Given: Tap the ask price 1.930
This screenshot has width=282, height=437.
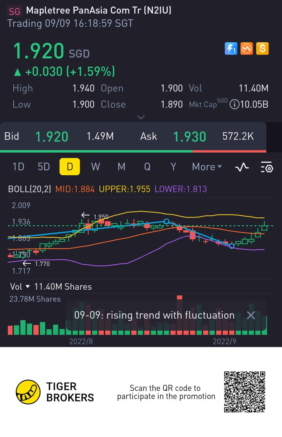Looking at the screenshot, I should [190, 137].
